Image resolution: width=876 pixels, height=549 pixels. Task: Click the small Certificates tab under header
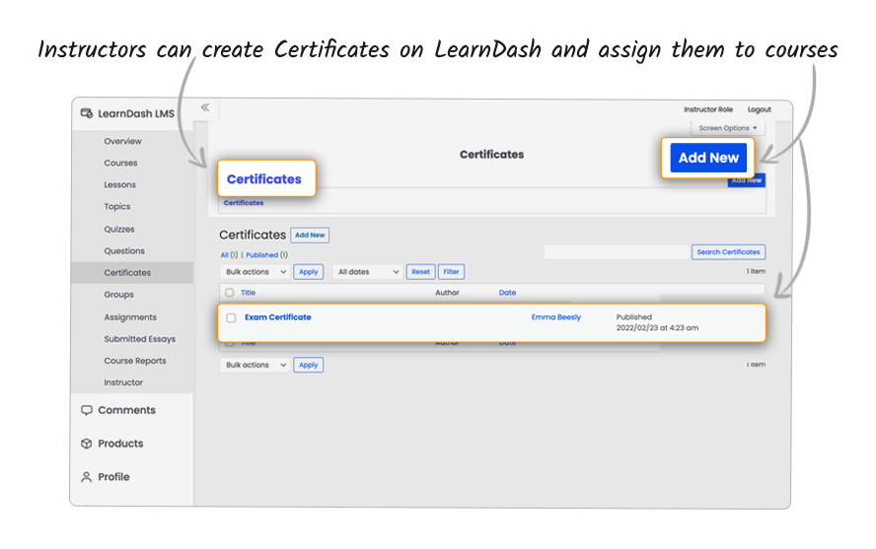(x=244, y=203)
